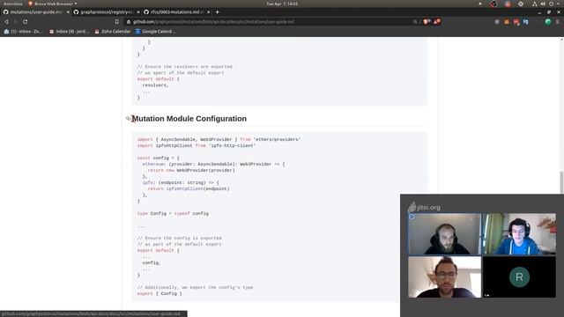Viewport: 564px width, 317px height.
Task: Select participant R's avatar tile in Jitsi
Action: [519, 277]
